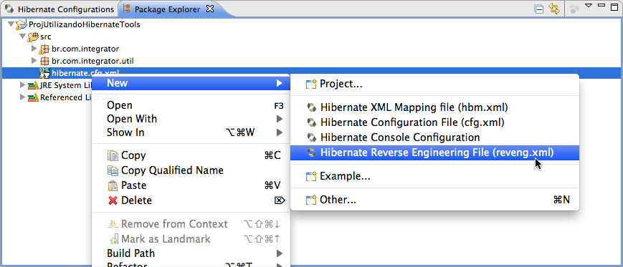
Task: Create Hibernate Console Configuration
Action: point(434,137)
